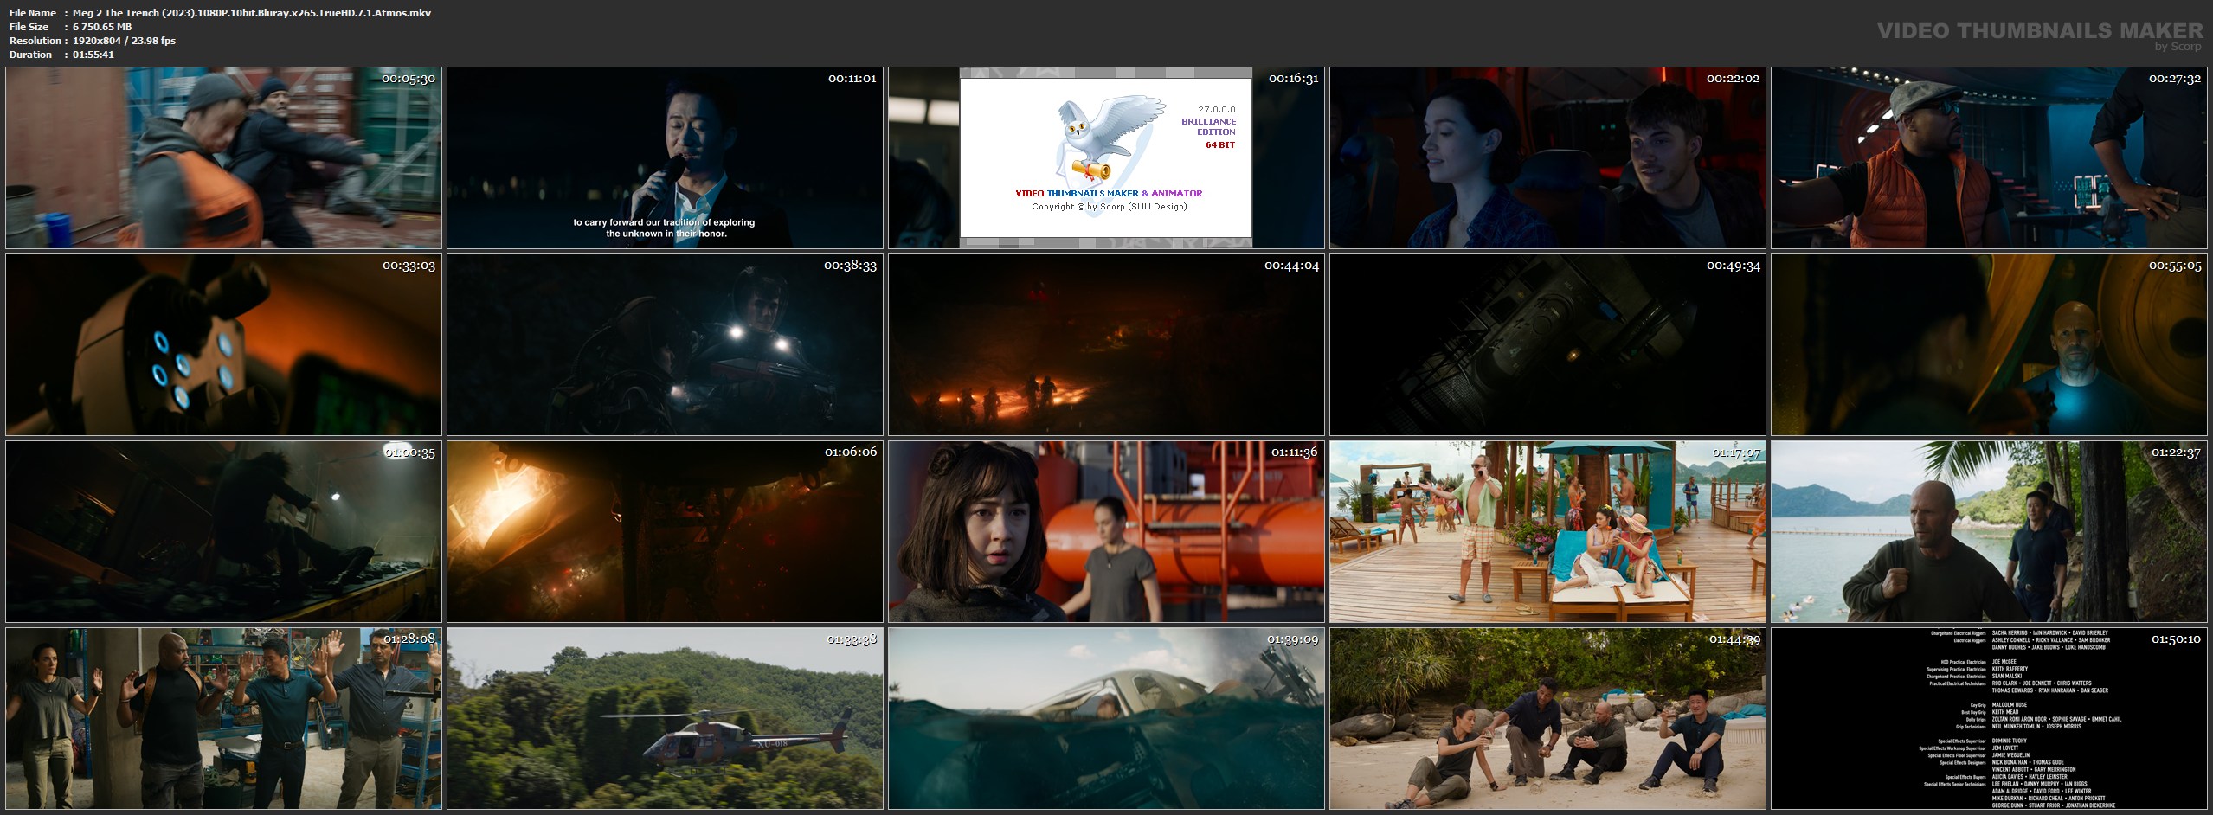Open the girl close-up thumbnail at 01:11:36

click(x=1106, y=532)
